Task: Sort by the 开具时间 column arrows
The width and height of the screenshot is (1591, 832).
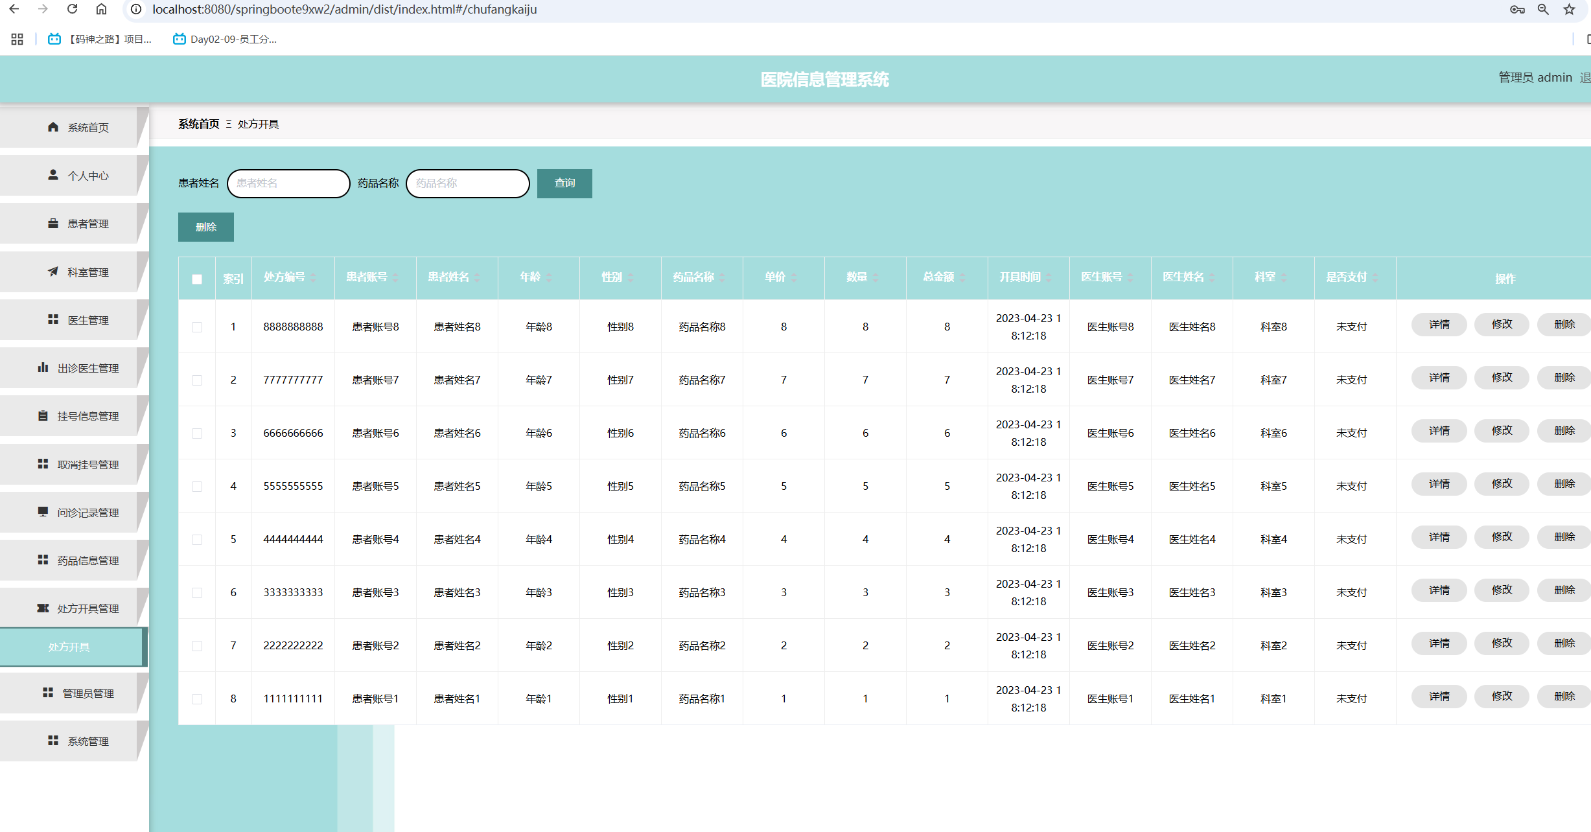Action: coord(1049,278)
